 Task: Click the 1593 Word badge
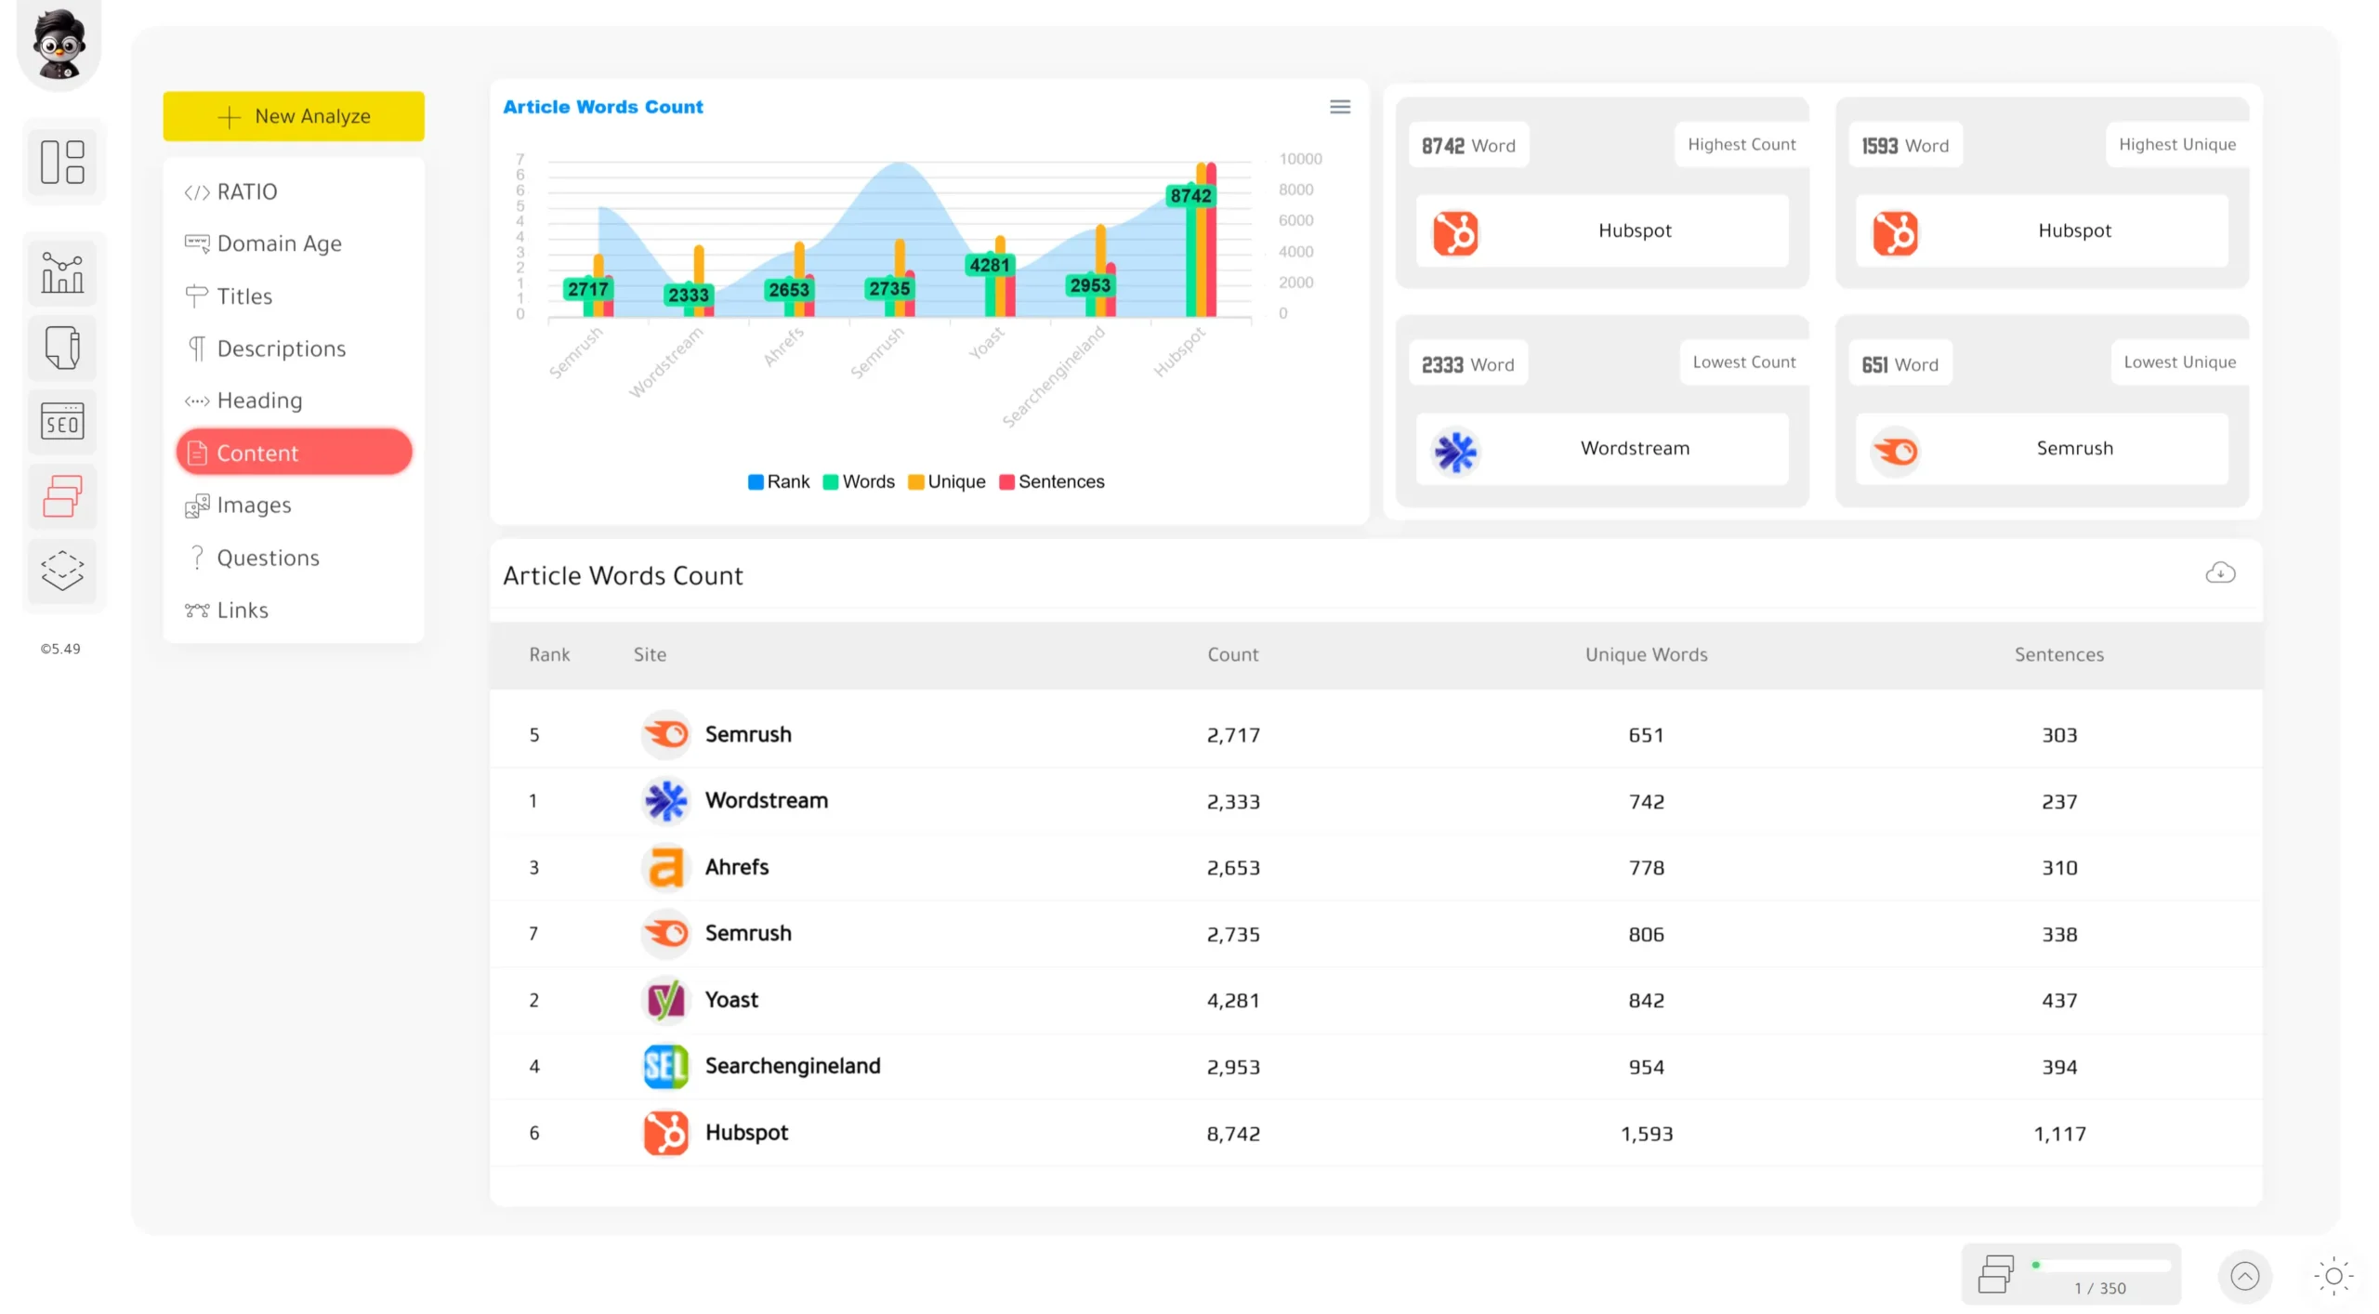pyautogui.click(x=1904, y=145)
